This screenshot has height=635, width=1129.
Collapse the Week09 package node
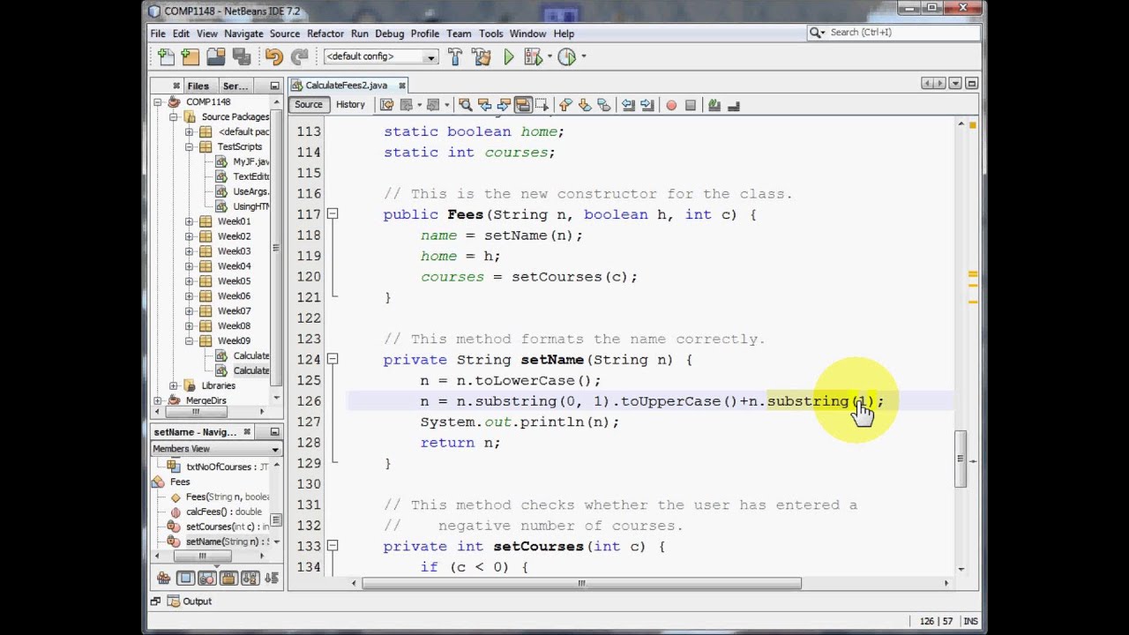click(189, 341)
